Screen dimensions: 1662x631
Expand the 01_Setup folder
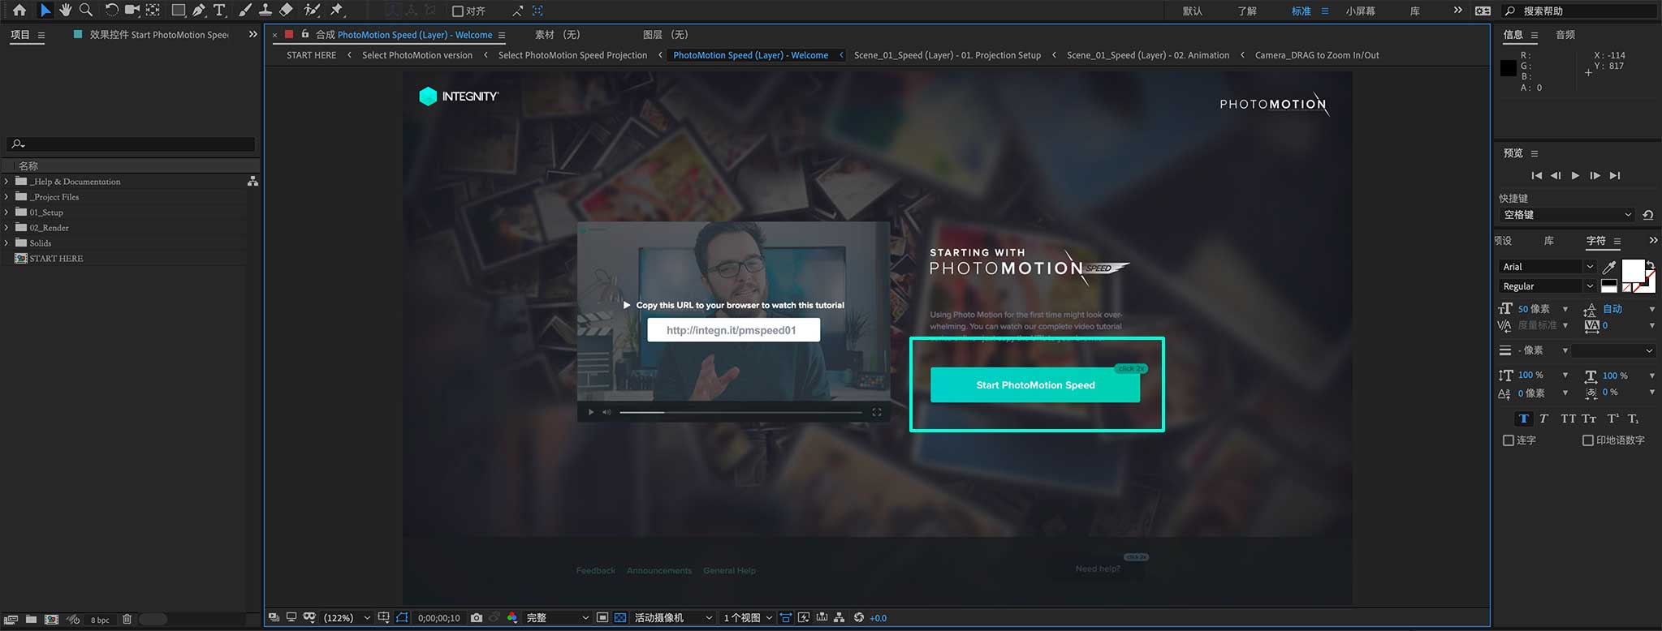[x=6, y=212]
